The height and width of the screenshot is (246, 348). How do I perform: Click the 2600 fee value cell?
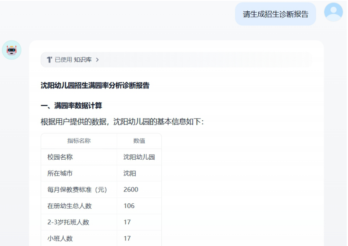coord(131,189)
